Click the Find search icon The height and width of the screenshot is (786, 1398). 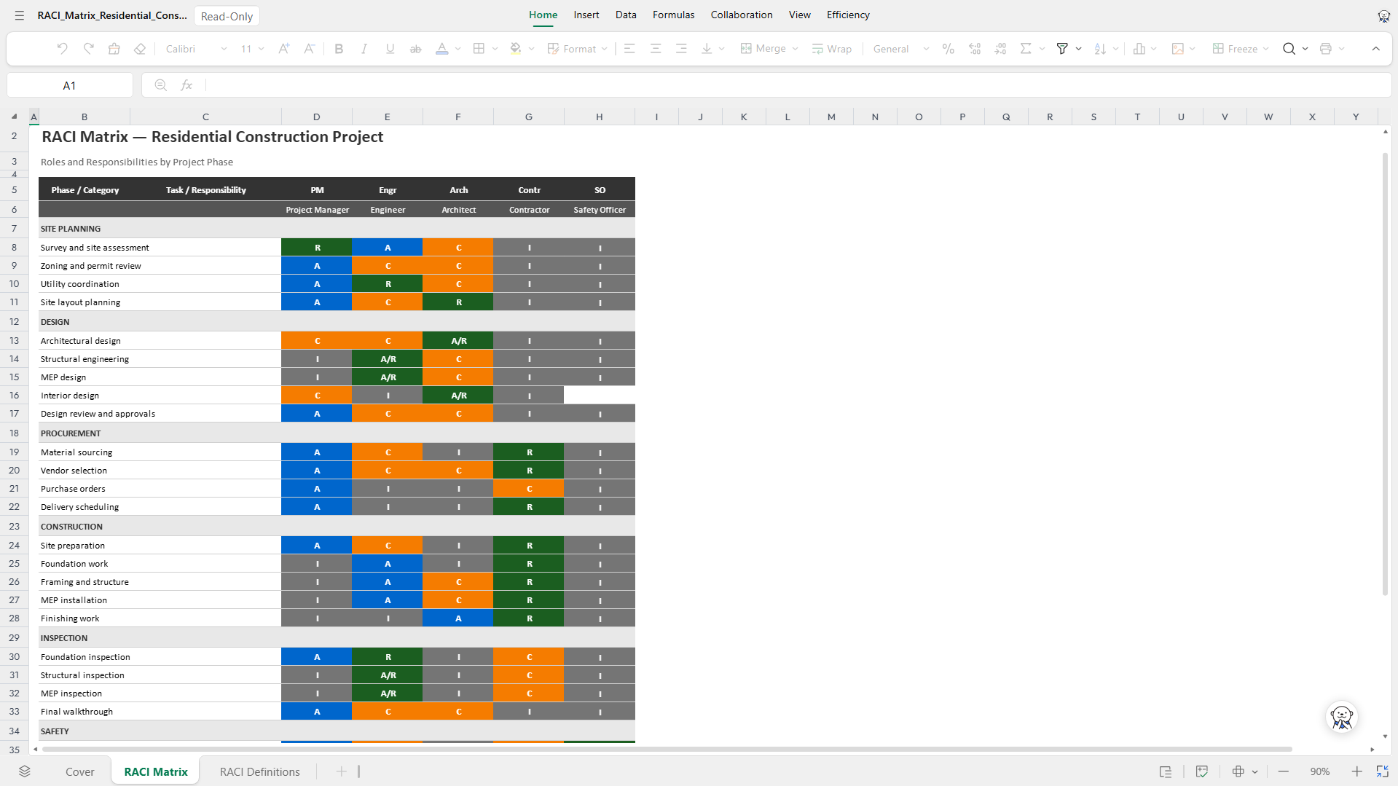coord(1289,49)
